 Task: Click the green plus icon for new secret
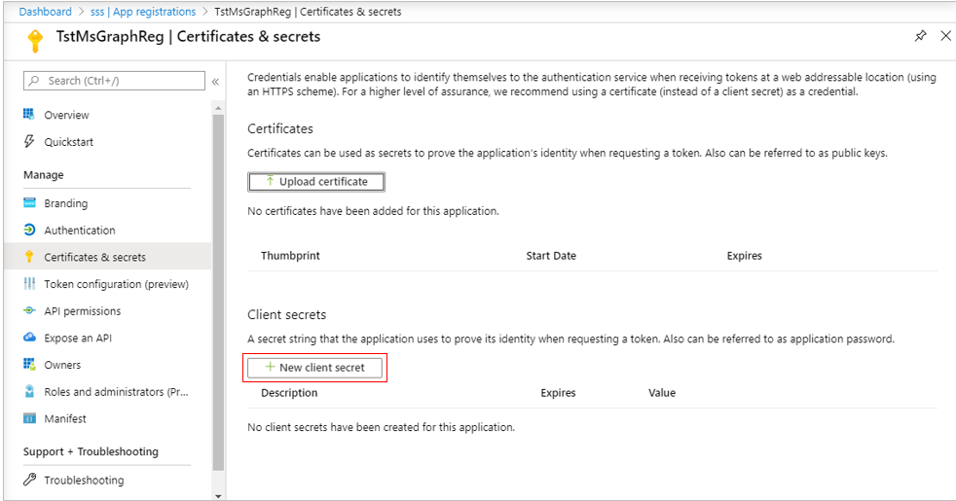pyautogui.click(x=270, y=367)
